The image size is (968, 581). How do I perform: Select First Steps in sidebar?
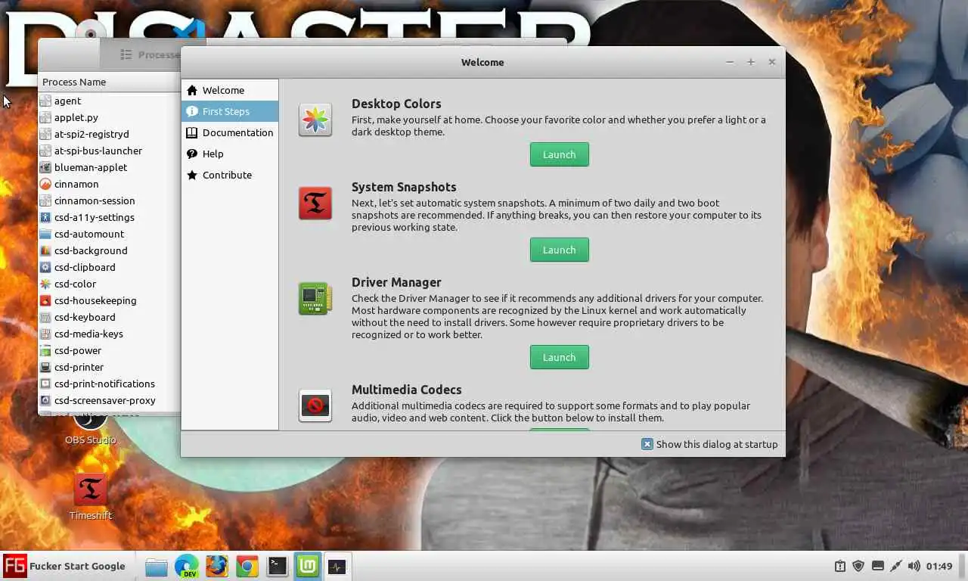coord(230,111)
